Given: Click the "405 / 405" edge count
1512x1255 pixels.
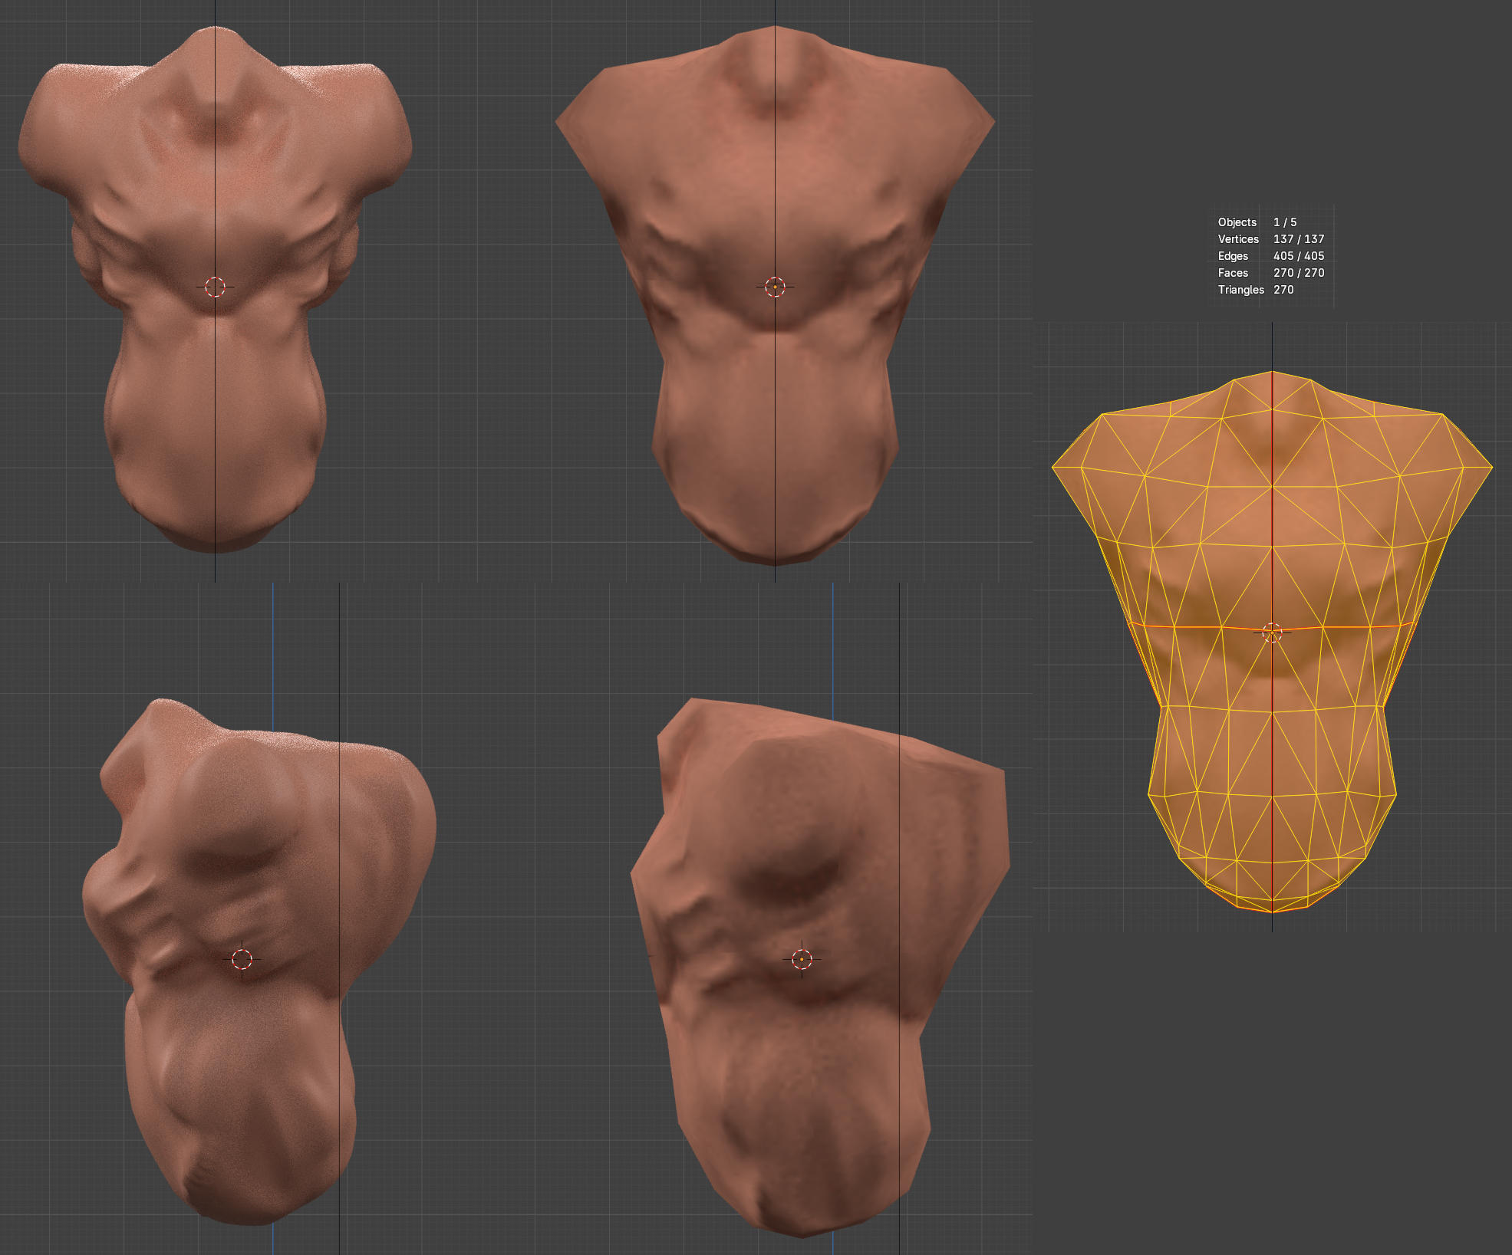Looking at the screenshot, I should (1299, 256).
